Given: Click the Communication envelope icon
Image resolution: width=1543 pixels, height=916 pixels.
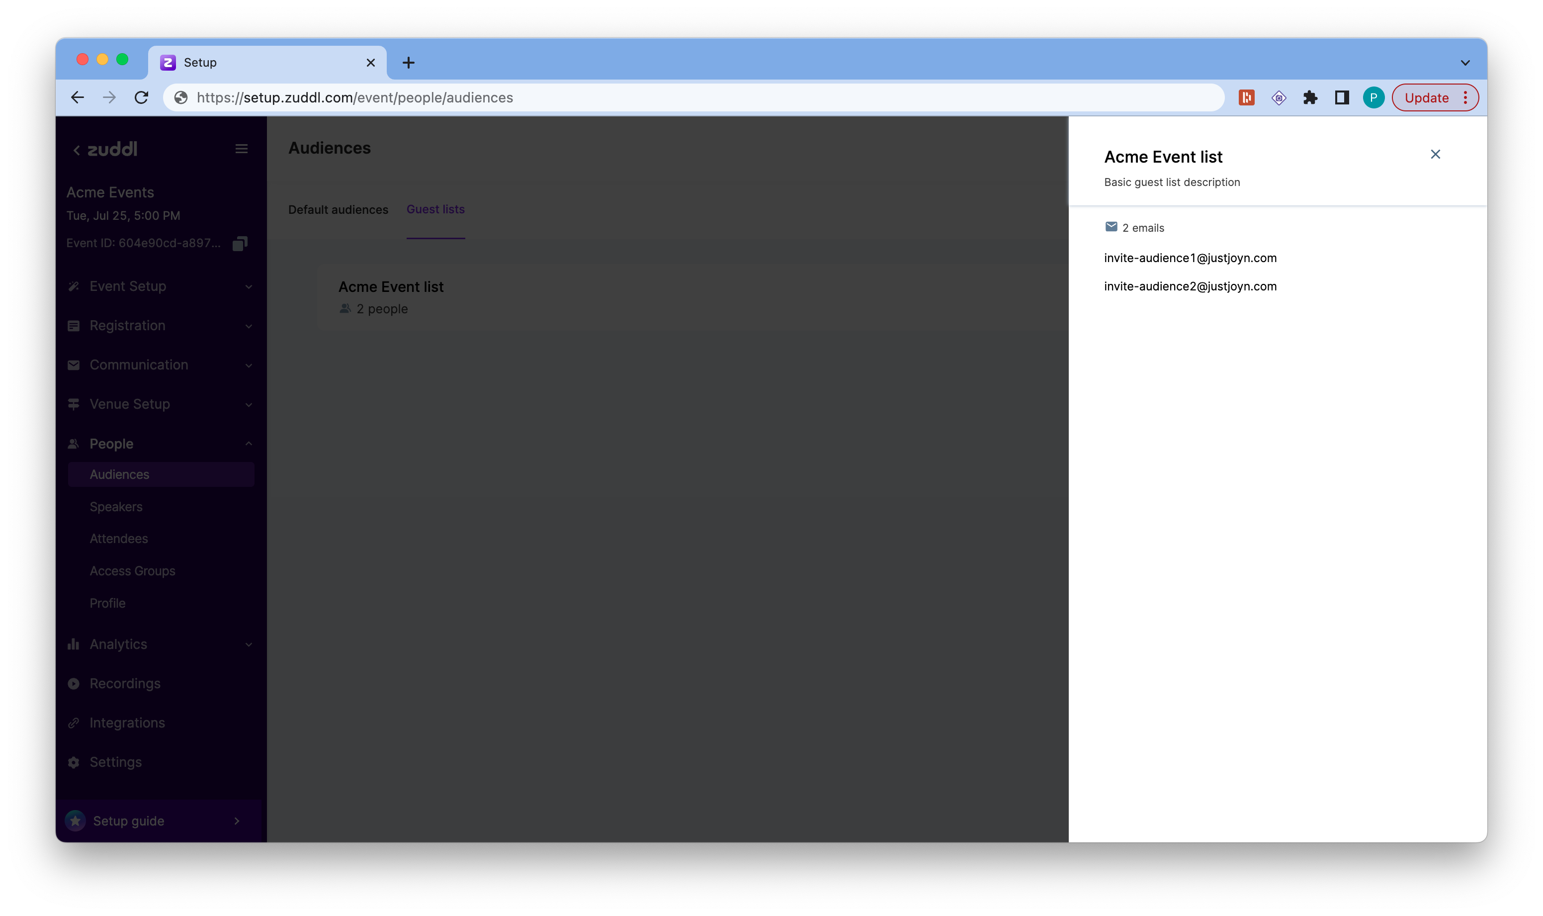Looking at the screenshot, I should (x=74, y=365).
